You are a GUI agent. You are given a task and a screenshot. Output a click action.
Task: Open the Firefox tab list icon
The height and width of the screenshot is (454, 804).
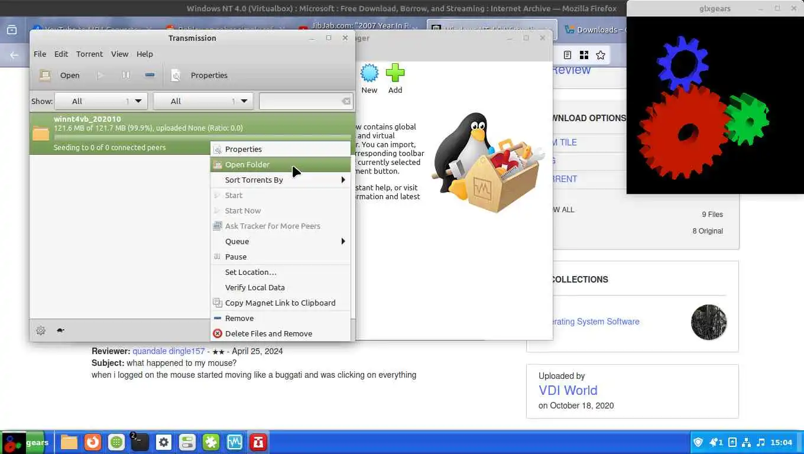12,30
